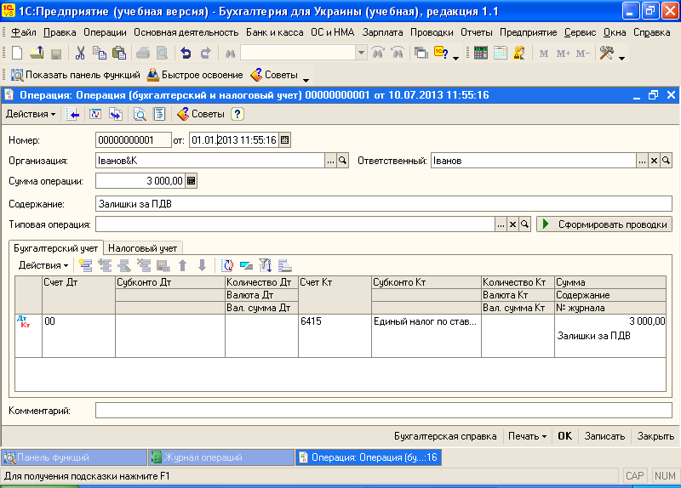Open the calendar picker beside date field

pyautogui.click(x=284, y=140)
